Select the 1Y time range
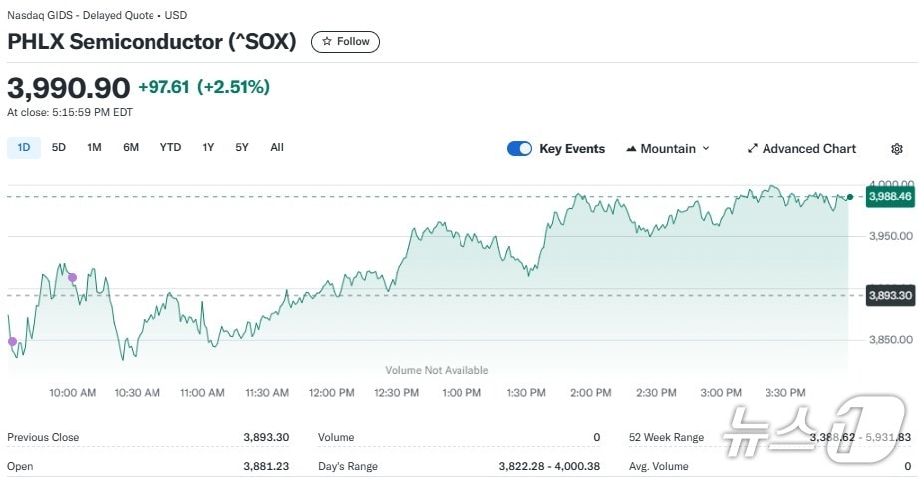The width and height of the screenshot is (919, 477). (208, 148)
